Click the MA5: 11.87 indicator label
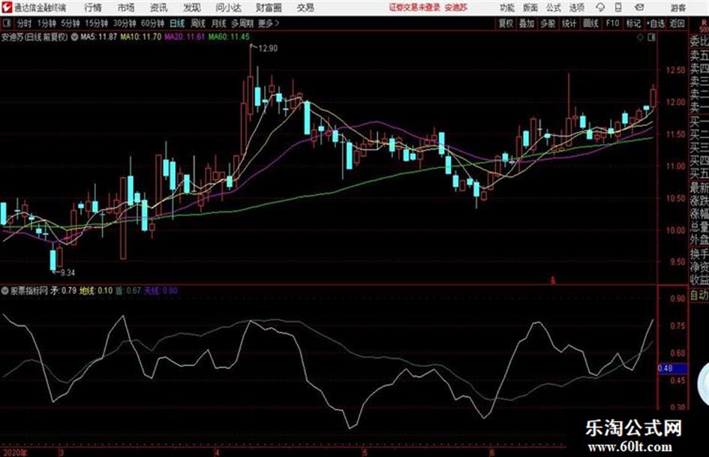This screenshot has height=457, width=709. click(x=98, y=37)
